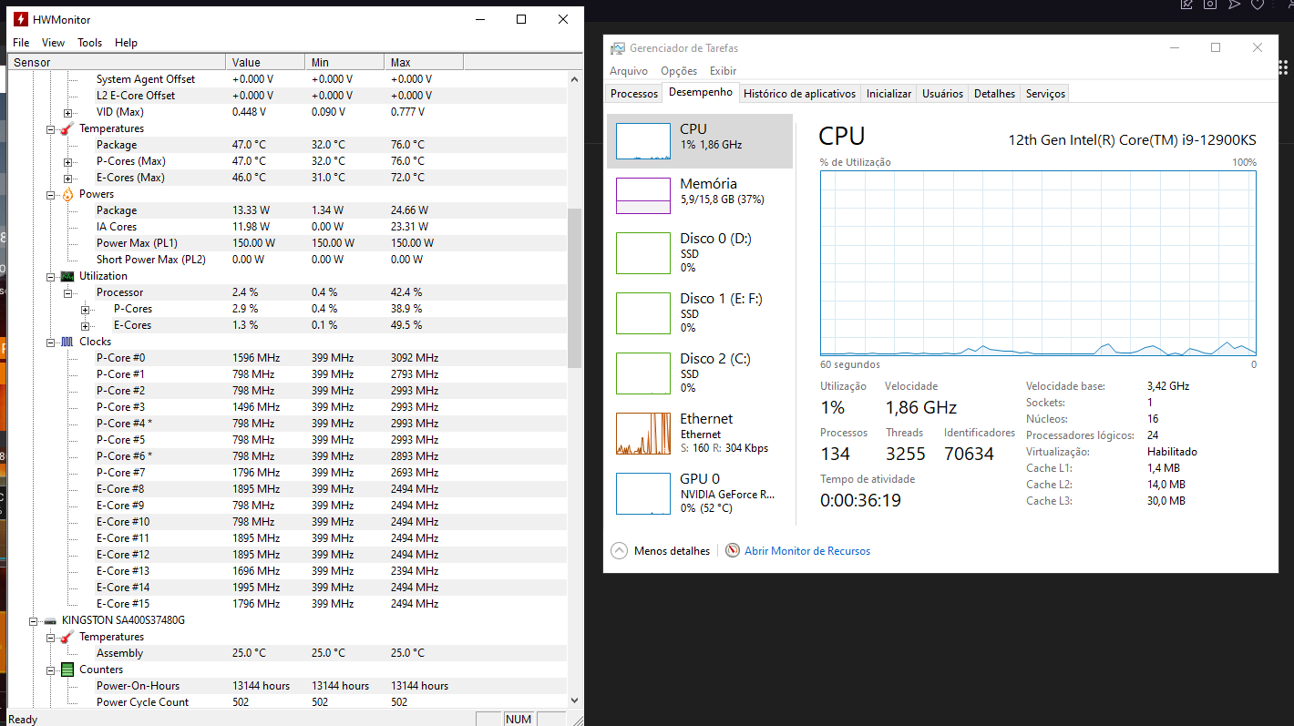The image size is (1294, 726).
Task: Click the Resource Monitor gauge icon
Action: click(733, 551)
